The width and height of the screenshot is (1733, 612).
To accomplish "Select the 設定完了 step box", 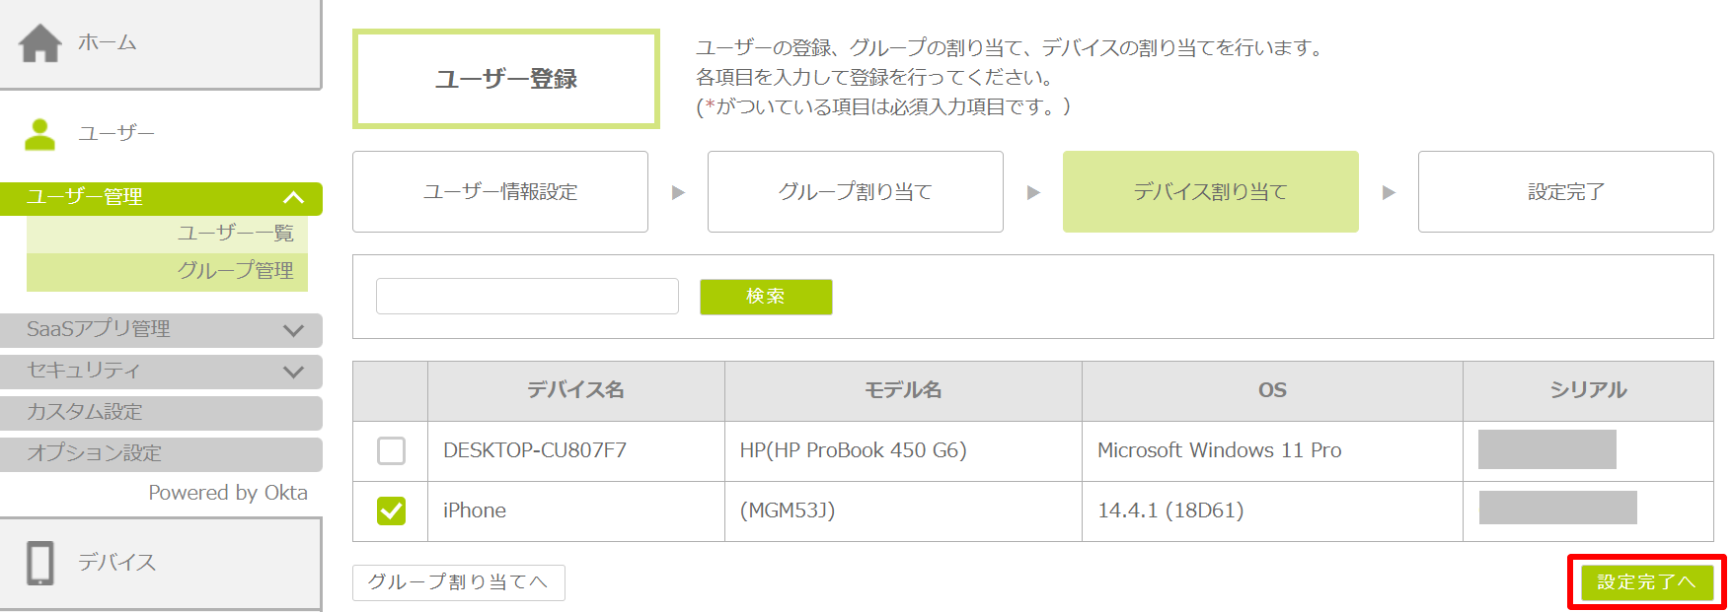I will pyautogui.click(x=1565, y=192).
